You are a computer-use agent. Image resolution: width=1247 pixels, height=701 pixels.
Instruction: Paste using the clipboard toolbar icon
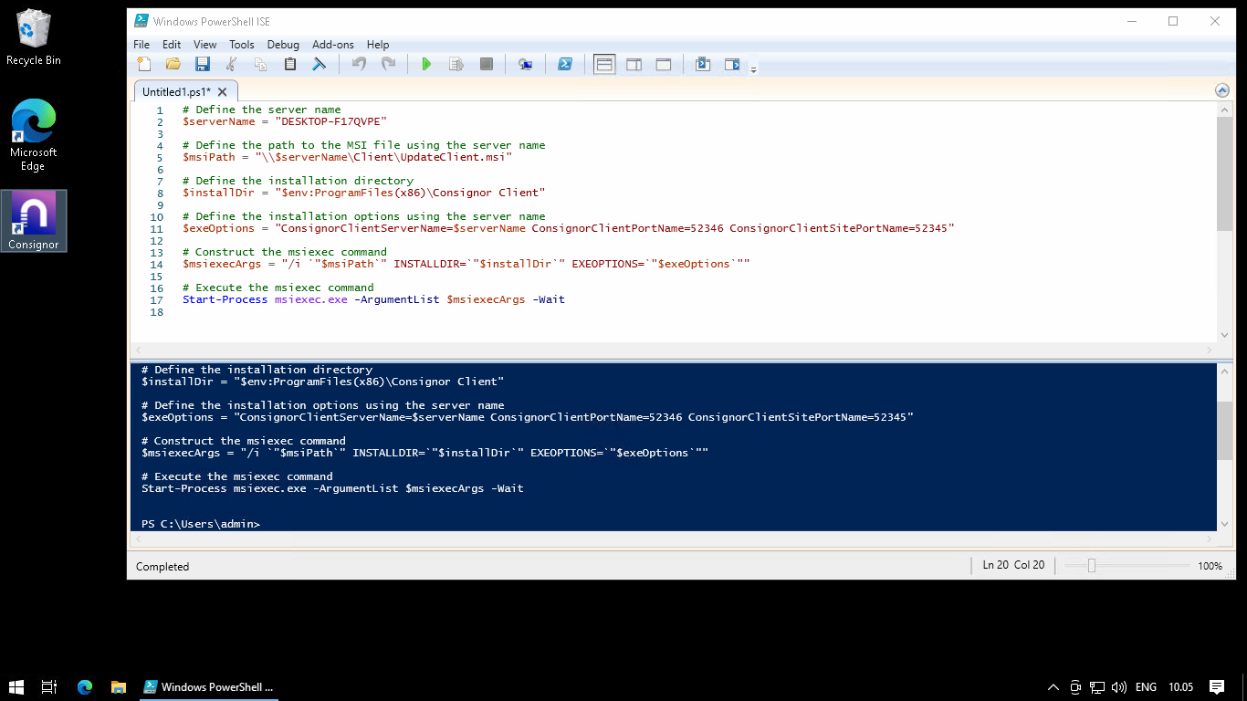coord(290,64)
